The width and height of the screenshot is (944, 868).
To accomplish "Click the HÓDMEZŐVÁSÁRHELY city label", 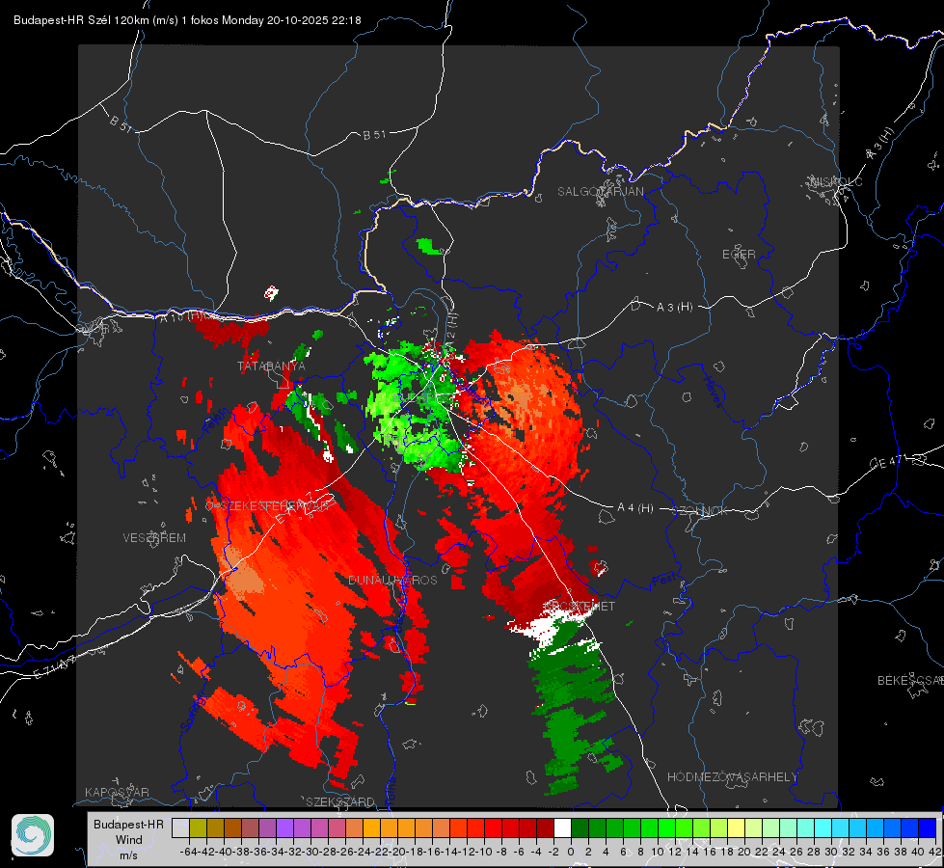I will [x=732, y=777].
